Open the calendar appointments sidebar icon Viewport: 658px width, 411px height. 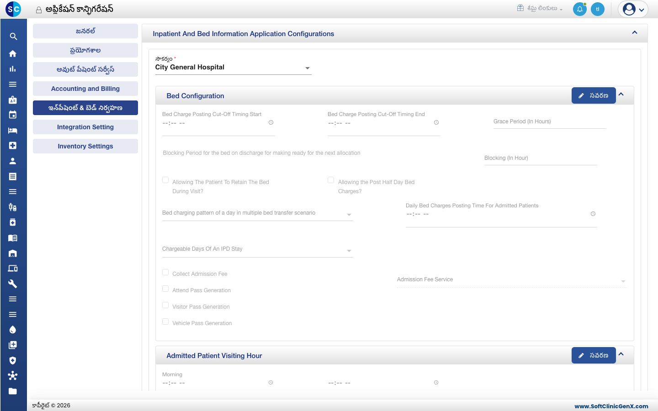point(13,115)
